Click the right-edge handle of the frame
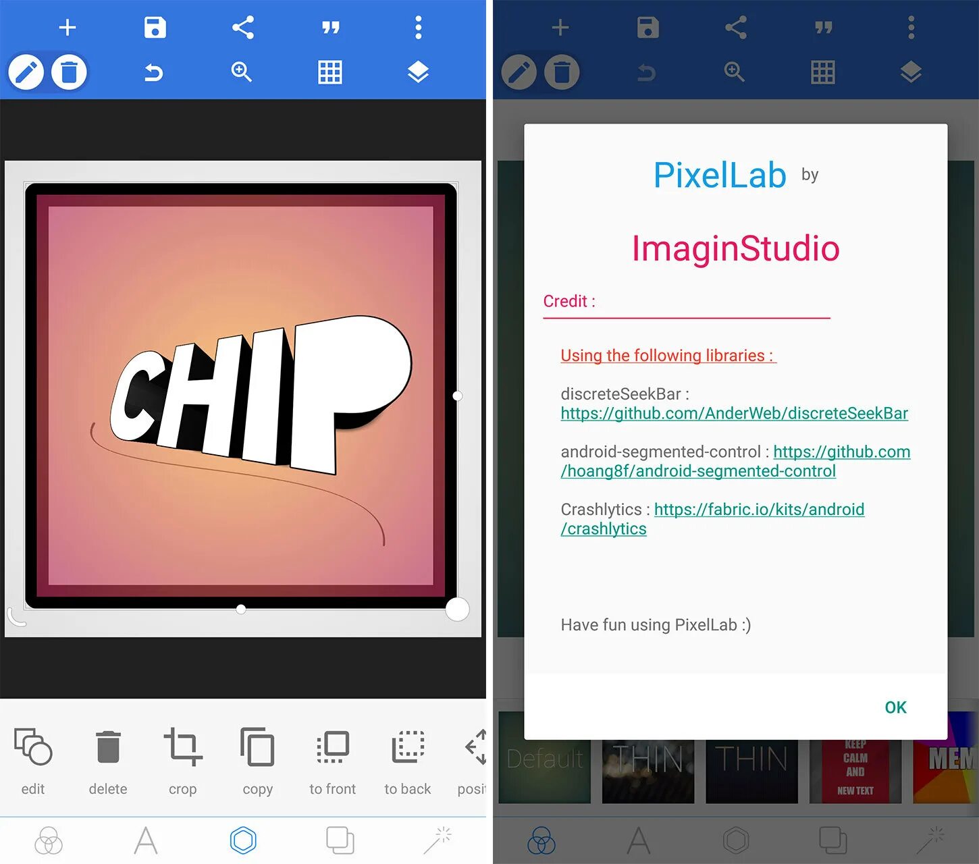The width and height of the screenshot is (979, 864). 457,396
